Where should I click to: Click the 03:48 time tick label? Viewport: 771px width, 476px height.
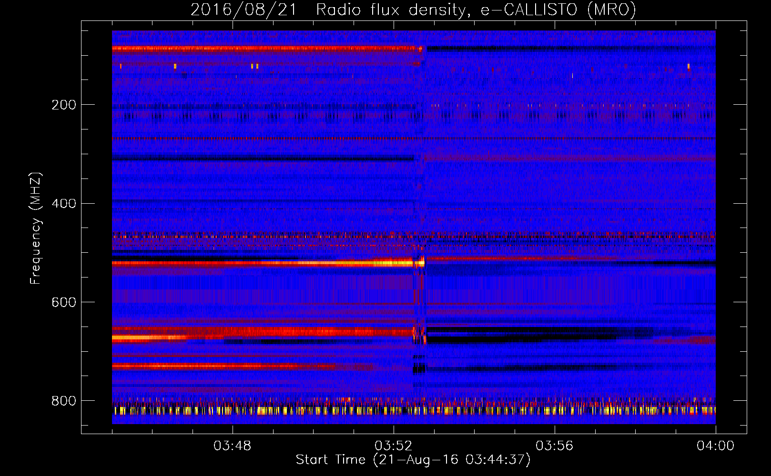(x=233, y=446)
